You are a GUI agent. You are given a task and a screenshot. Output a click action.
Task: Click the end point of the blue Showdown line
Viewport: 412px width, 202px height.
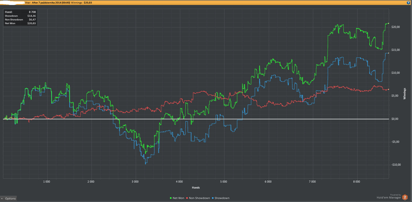pyautogui.click(x=388, y=53)
